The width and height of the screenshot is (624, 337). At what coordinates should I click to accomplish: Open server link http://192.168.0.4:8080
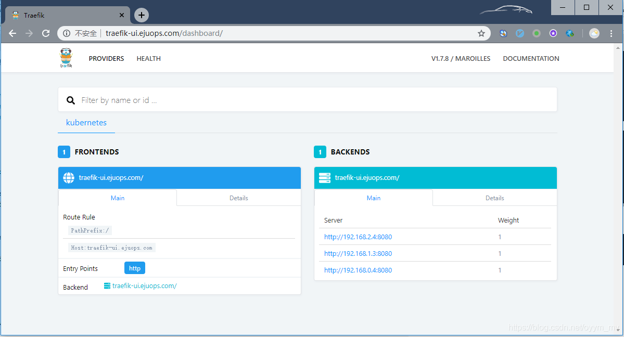point(358,270)
